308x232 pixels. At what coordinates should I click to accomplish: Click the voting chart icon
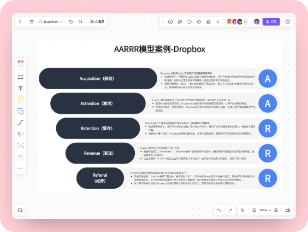coord(209,22)
